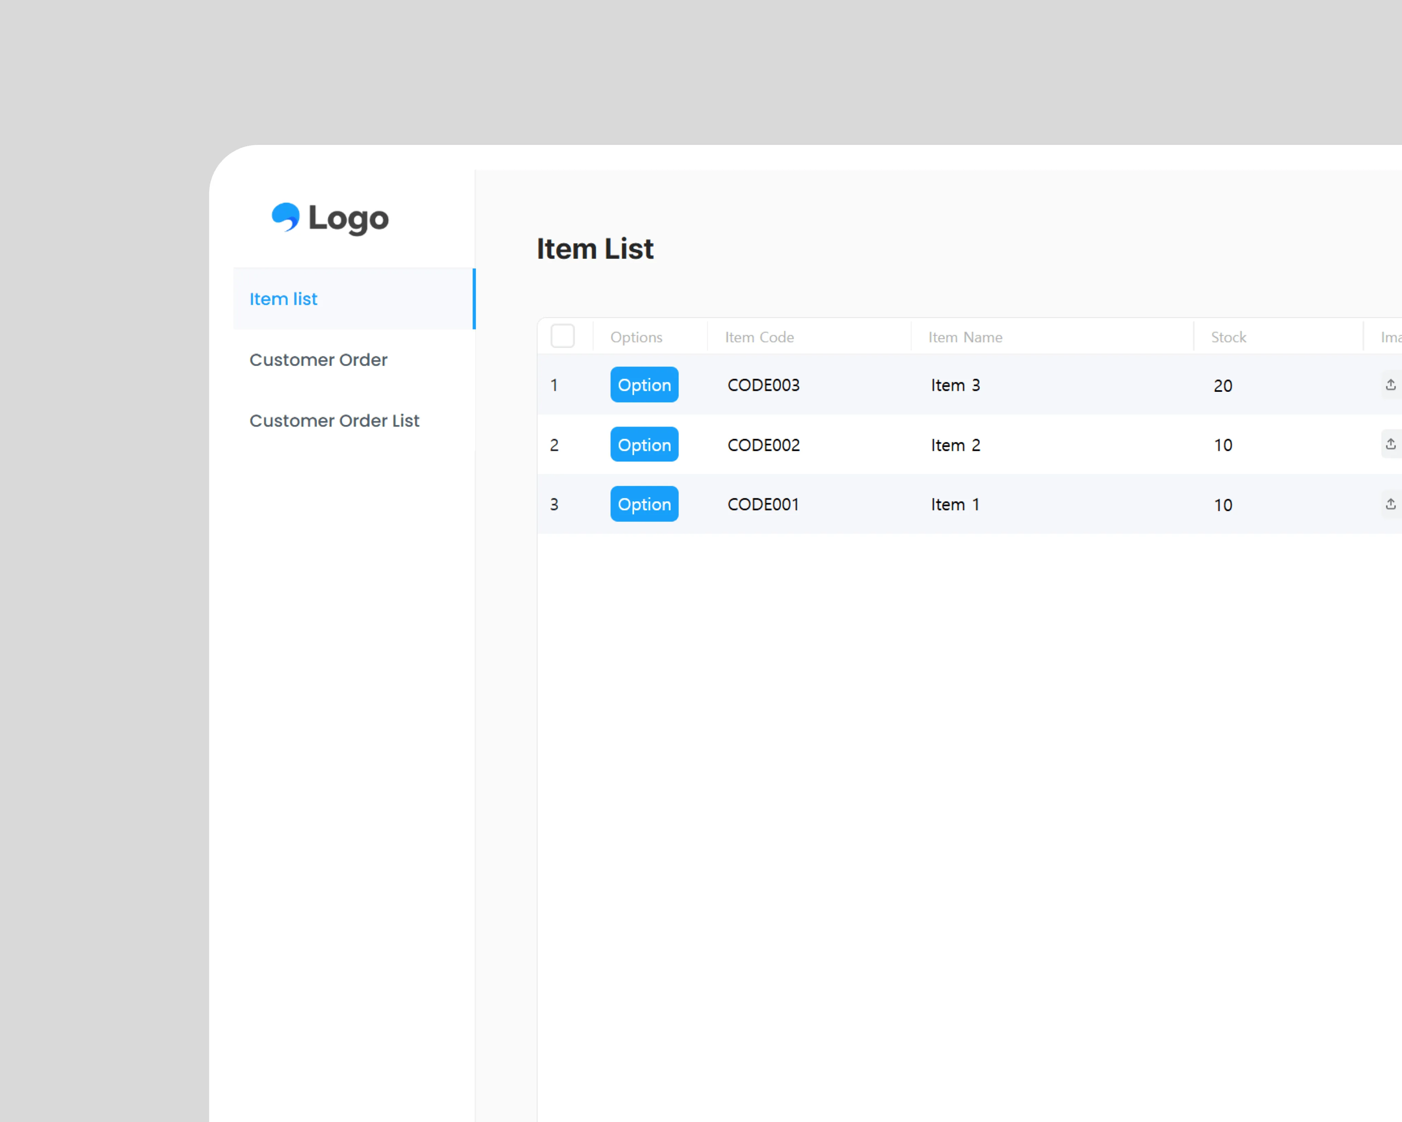The width and height of the screenshot is (1402, 1122).
Task: Open the Customer Order List page
Action: tap(335, 421)
